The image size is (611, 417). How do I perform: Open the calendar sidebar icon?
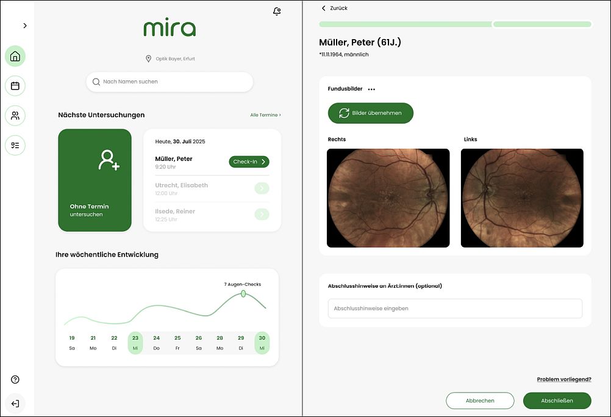15,86
